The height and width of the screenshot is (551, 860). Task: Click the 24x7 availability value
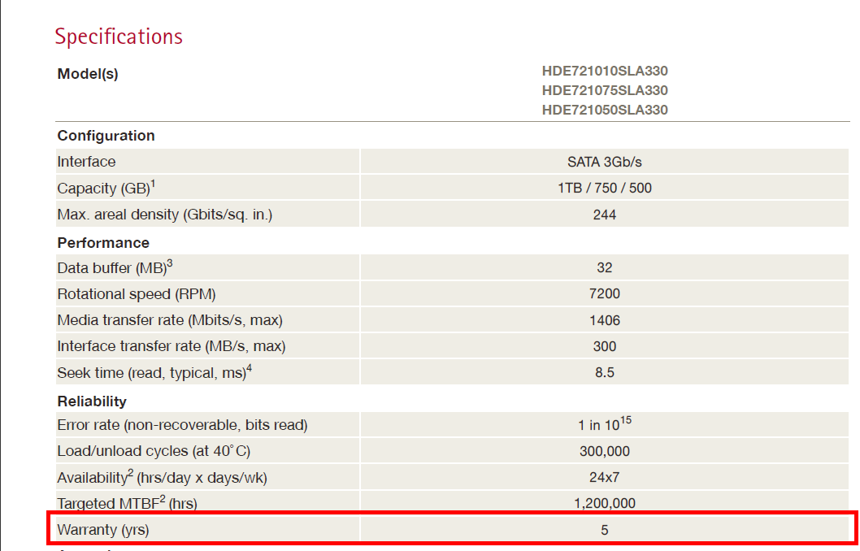[605, 478]
